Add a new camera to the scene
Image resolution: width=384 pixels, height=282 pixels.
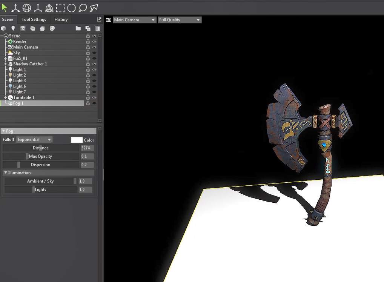point(23,28)
